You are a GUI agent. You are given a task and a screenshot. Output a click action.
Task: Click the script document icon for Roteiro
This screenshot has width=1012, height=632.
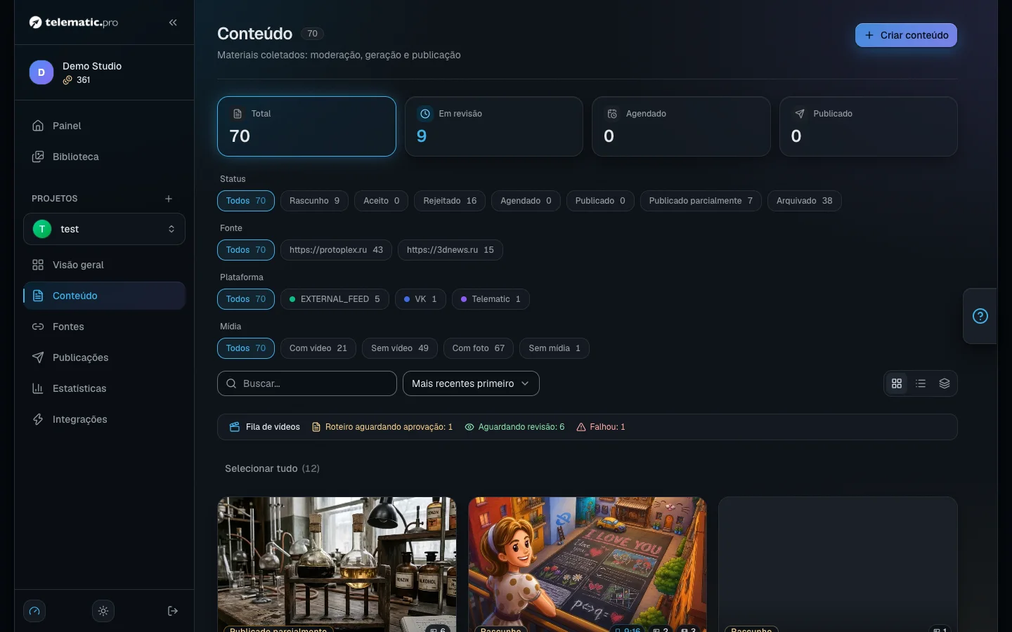coord(316,427)
